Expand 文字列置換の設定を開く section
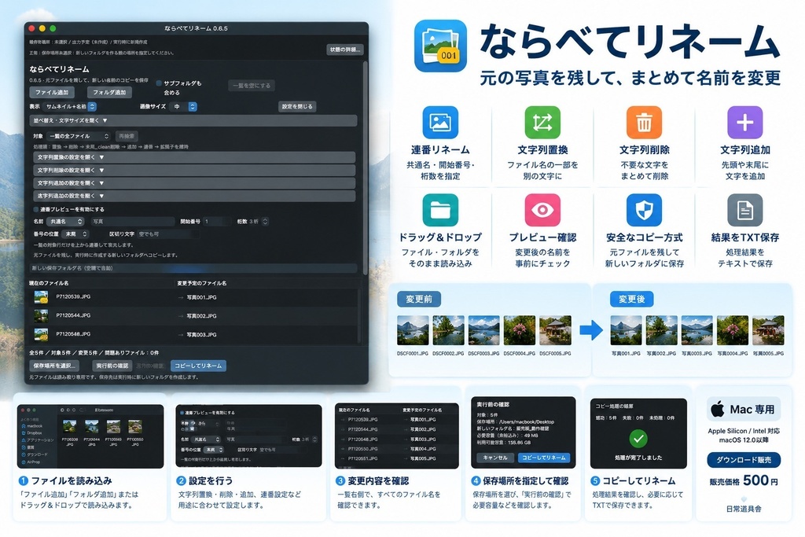This screenshot has width=805, height=537. [x=194, y=157]
